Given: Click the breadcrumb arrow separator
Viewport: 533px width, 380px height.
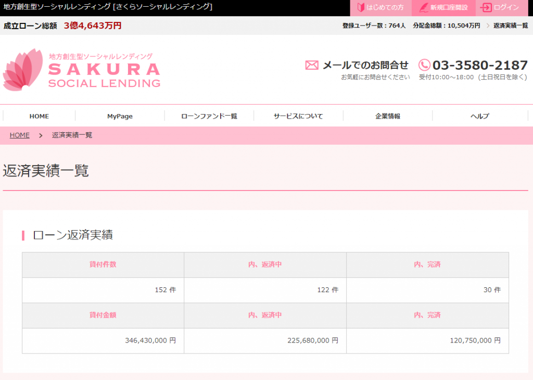Looking at the screenshot, I should [x=41, y=135].
